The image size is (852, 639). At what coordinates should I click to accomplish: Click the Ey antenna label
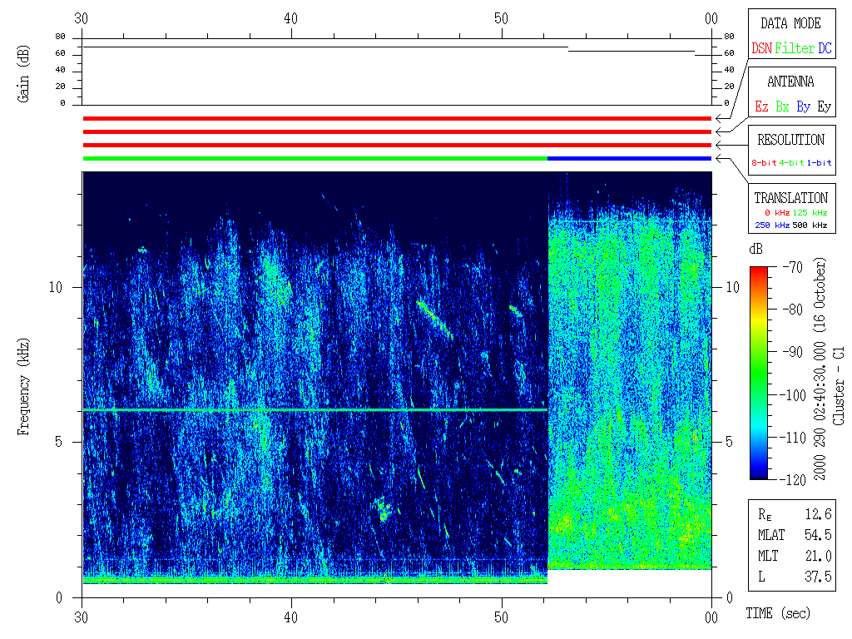coord(824,107)
